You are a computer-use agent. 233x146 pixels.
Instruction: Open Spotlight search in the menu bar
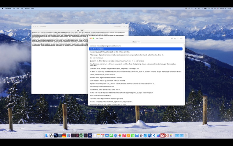212,8
